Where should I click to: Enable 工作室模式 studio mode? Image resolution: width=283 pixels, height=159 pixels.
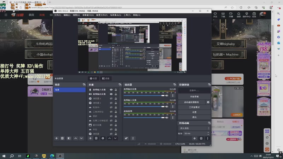(x=194, y=107)
